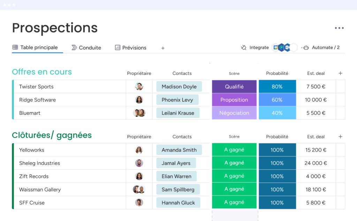
Task: Click owner avatar for Ridge Software
Action: [x=139, y=100]
